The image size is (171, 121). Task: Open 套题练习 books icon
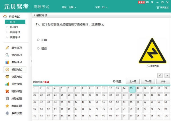[7, 62]
